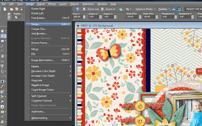Close the tool options palette
Image resolution: width=202 pixels, height=126 pixels.
click(9, 14)
